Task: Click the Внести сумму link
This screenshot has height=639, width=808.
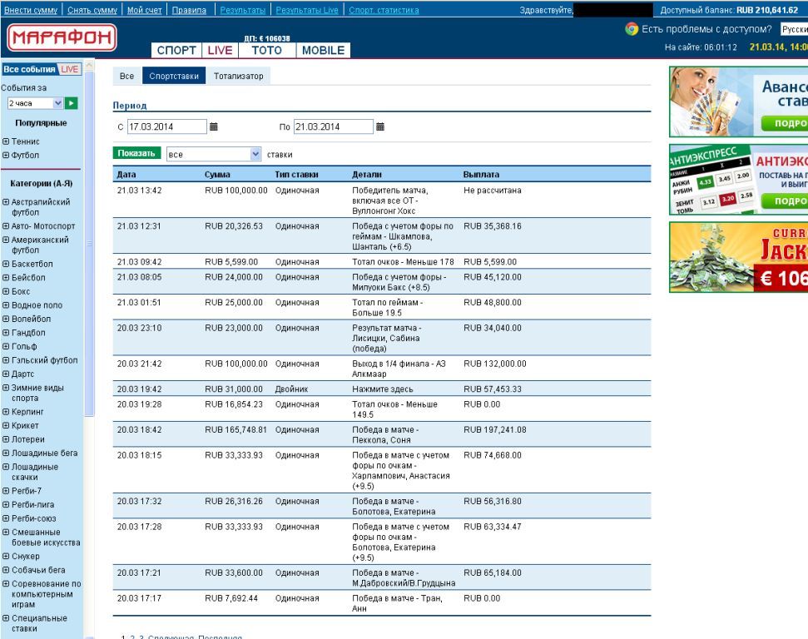Action: [31, 10]
